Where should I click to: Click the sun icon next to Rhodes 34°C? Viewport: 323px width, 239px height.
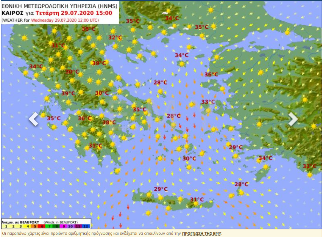coord(265,167)
